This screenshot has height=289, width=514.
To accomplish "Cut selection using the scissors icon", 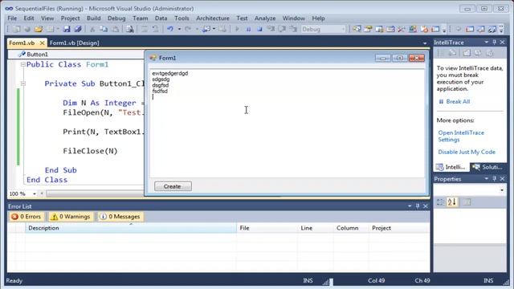I will point(92,29).
